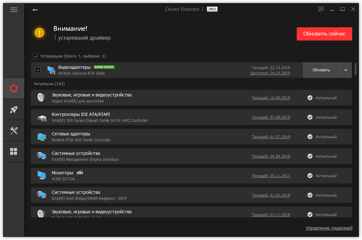Open the Текущий: 16.09.2019 link
This screenshot has height=240, width=362.
271,98
